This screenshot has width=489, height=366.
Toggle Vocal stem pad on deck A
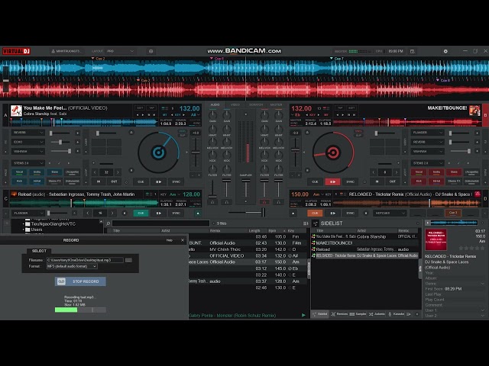coord(19,172)
